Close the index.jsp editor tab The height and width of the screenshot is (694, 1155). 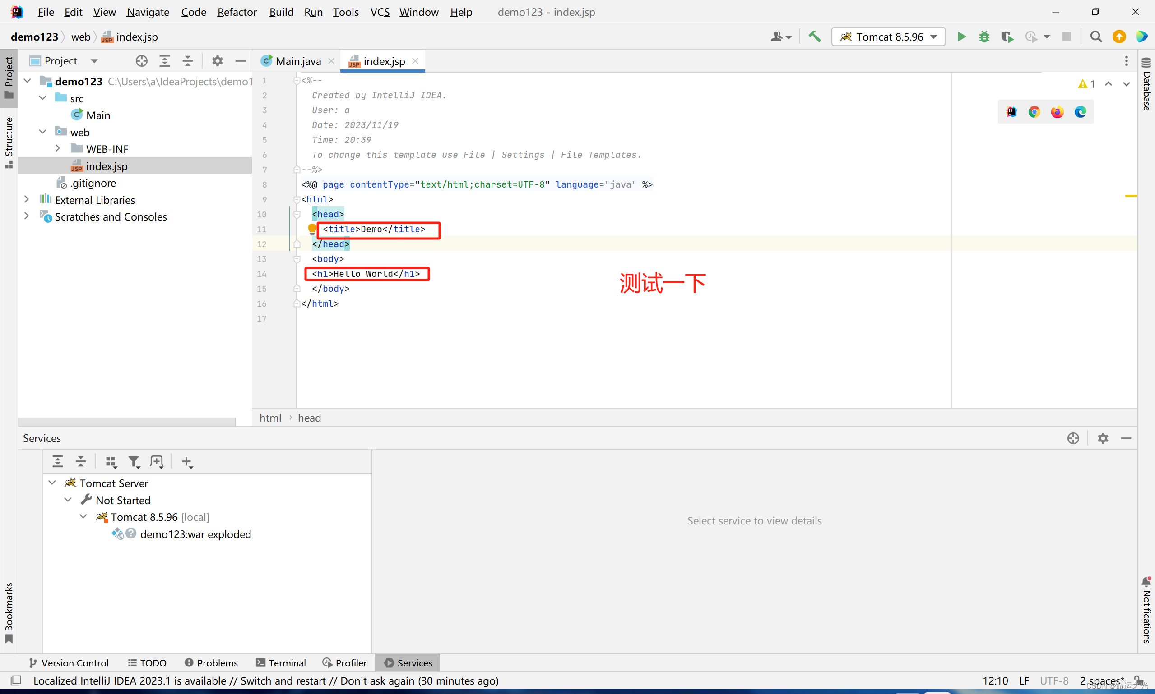click(415, 61)
